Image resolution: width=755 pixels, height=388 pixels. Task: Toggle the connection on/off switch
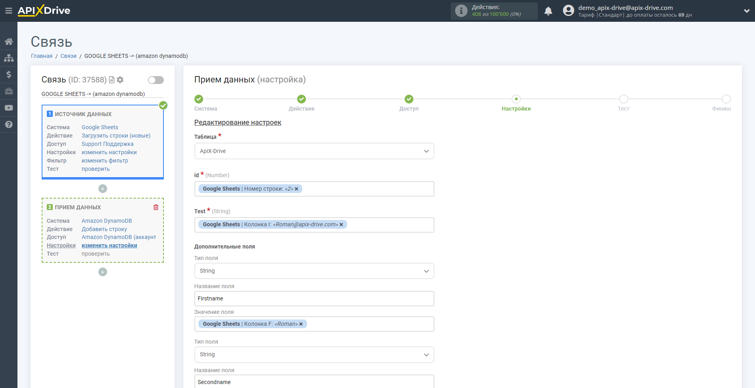tap(156, 80)
